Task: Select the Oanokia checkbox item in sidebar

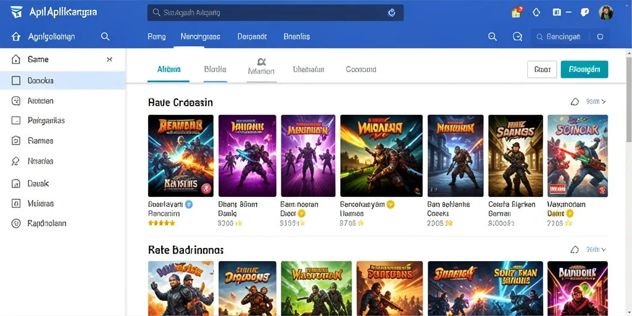Action: pyautogui.click(x=62, y=81)
